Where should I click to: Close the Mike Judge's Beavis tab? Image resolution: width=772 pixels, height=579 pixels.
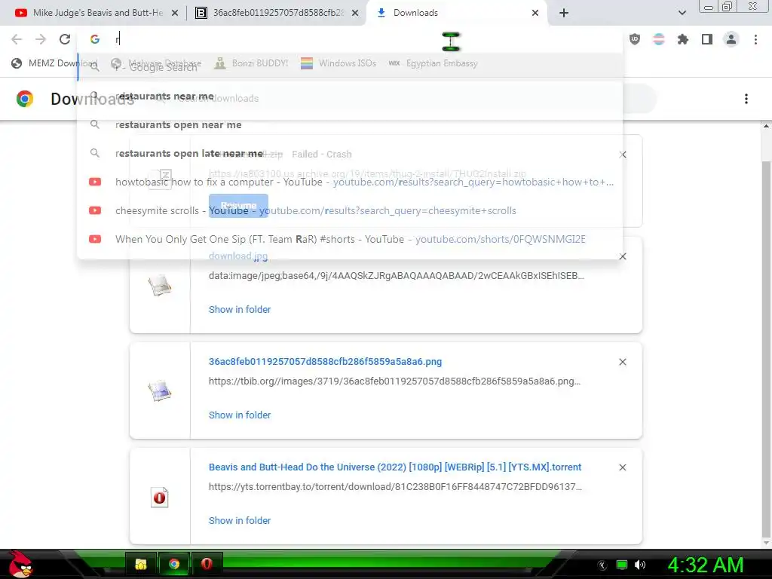coord(175,13)
